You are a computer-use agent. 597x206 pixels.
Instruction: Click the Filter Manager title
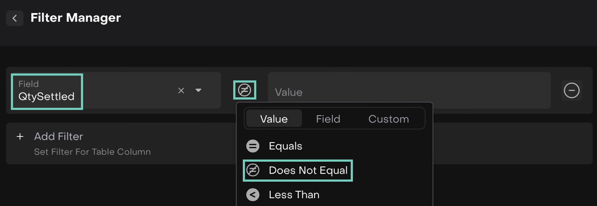pyautogui.click(x=76, y=18)
